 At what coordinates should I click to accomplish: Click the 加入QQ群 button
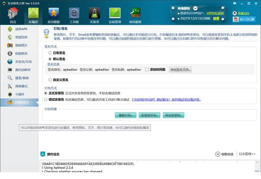point(244,19)
